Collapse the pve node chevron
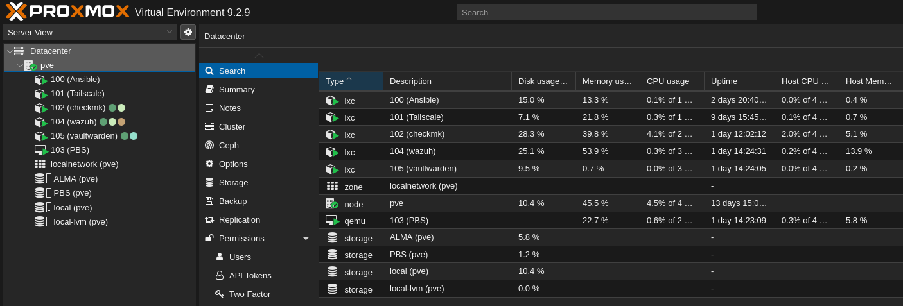903x306 pixels. tap(20, 65)
